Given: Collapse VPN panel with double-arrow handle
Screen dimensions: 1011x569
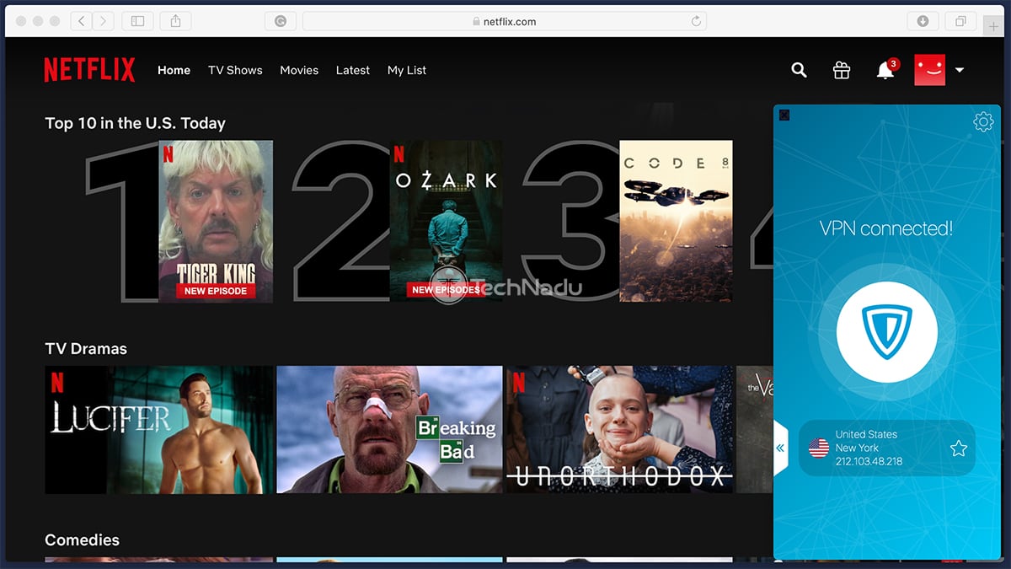Looking at the screenshot, I should coord(780,448).
